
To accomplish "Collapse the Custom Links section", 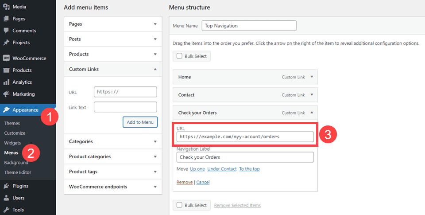I will [x=113, y=69].
